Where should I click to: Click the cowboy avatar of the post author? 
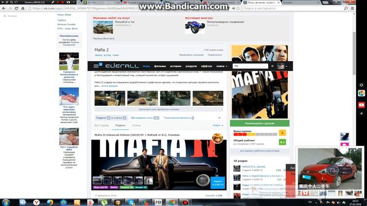[x=217, y=138]
